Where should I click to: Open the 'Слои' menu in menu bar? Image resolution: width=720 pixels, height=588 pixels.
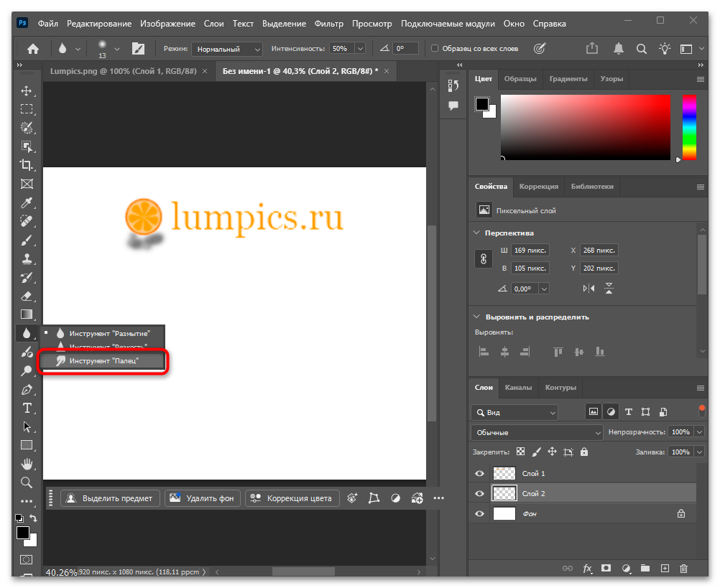click(x=213, y=24)
